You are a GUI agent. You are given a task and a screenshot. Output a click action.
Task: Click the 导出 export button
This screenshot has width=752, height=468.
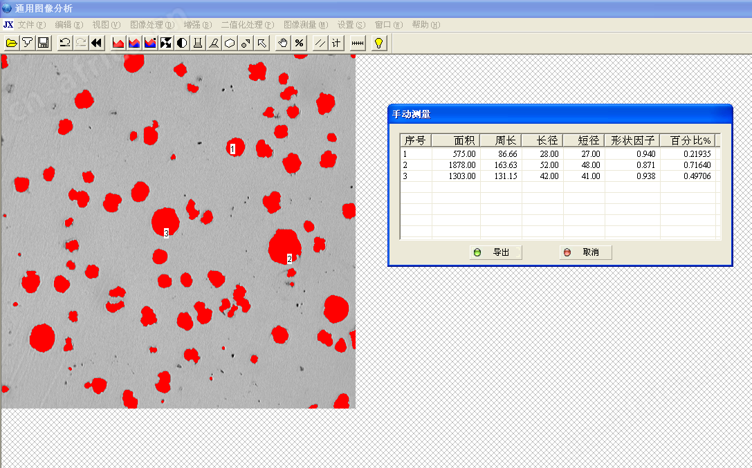point(496,252)
